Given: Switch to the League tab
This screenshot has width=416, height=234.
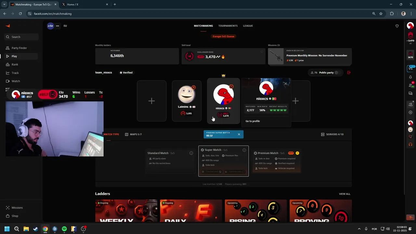Looking at the screenshot, I should [248, 26].
